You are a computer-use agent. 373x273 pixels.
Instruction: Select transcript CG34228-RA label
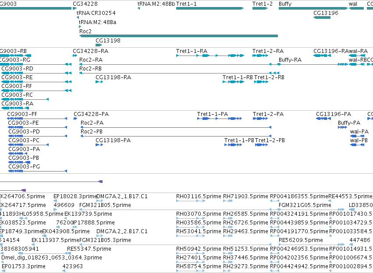tap(91, 51)
